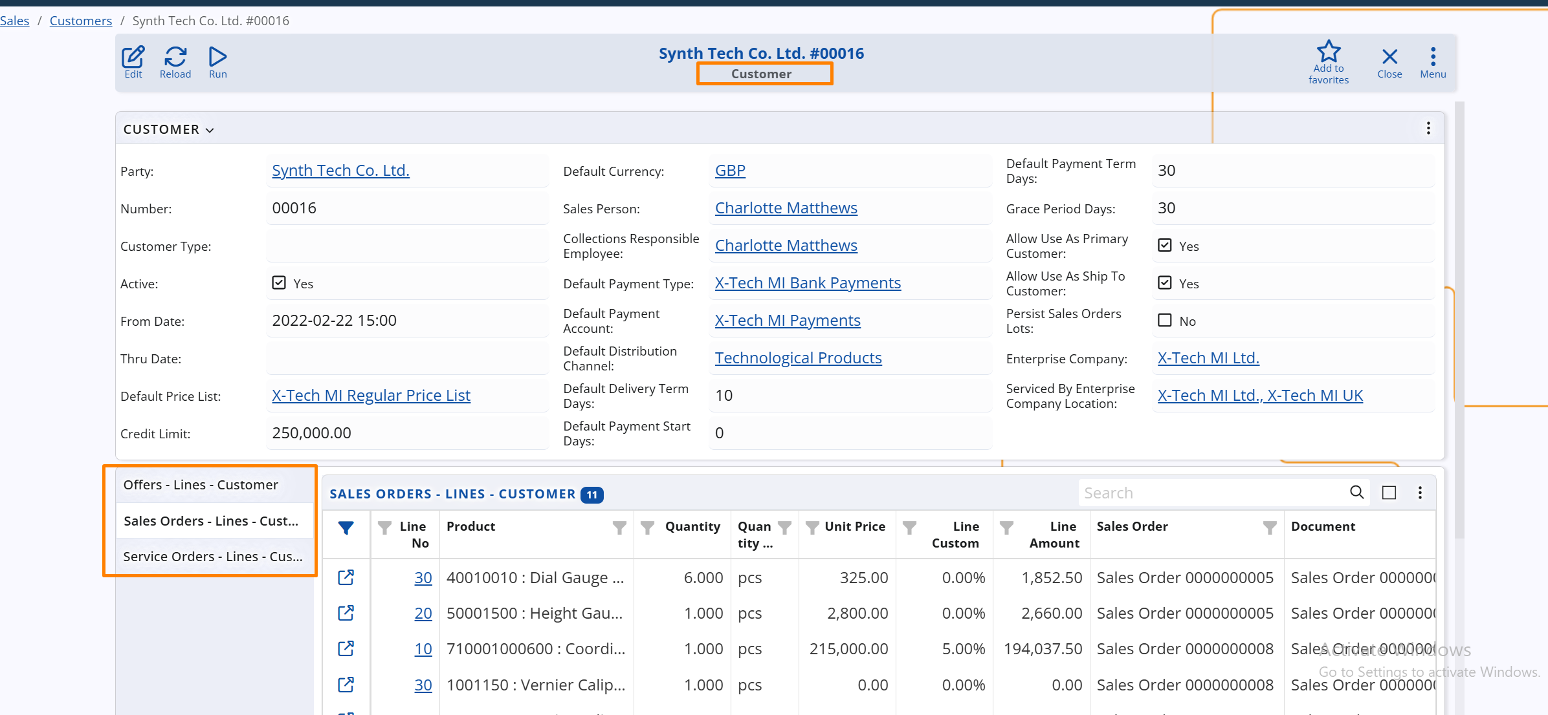
Task: Click Line Amount 194,037.50 cell
Action: point(1043,649)
